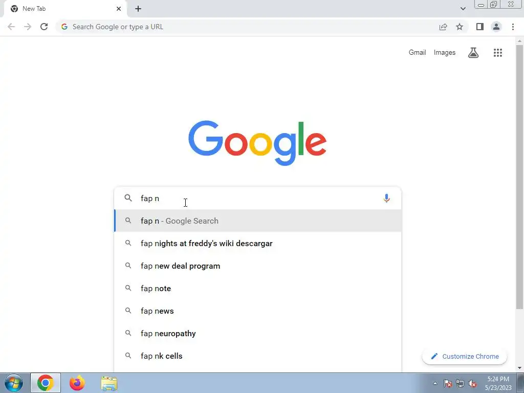
Task: Pick 'fap nights at freddy's wiki descargar'
Action: [258, 243]
